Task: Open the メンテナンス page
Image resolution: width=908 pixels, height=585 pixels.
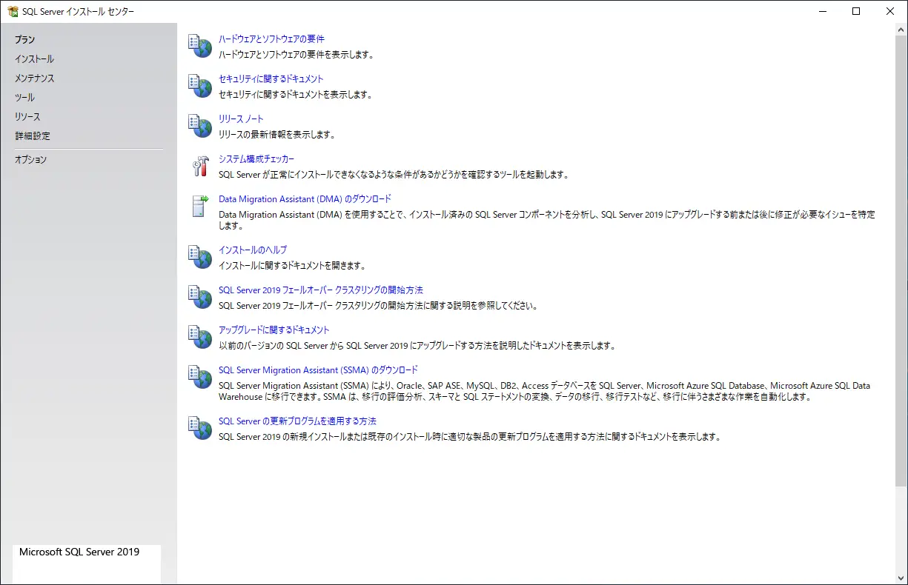Action: pyautogui.click(x=34, y=78)
